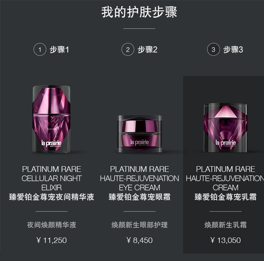Viewport: 264px width, 261px height.
Task: Click the 我的护肤步骤 heading
Action: click(139, 12)
